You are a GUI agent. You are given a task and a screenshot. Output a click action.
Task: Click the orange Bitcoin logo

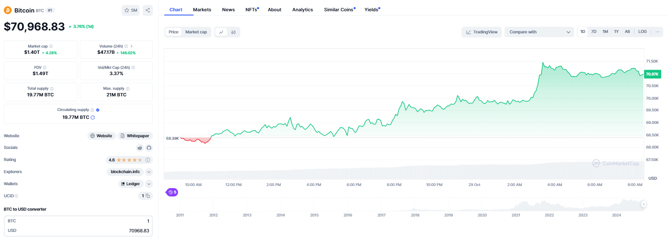pos(8,10)
